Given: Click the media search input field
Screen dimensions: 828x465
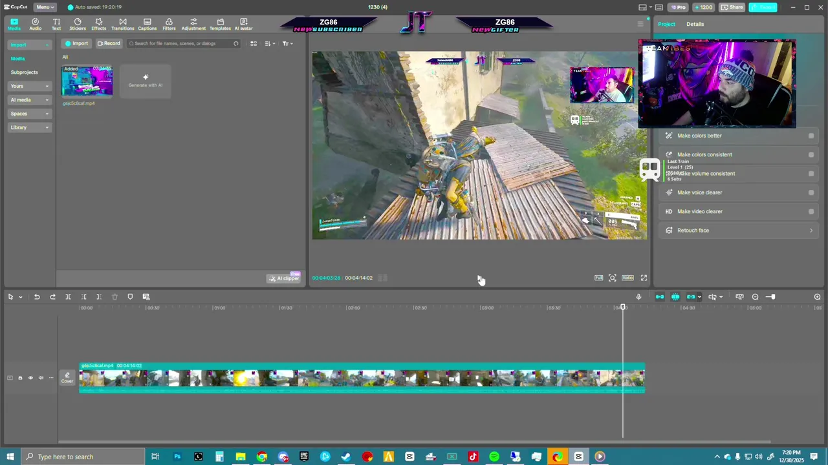Looking at the screenshot, I should click(183, 43).
